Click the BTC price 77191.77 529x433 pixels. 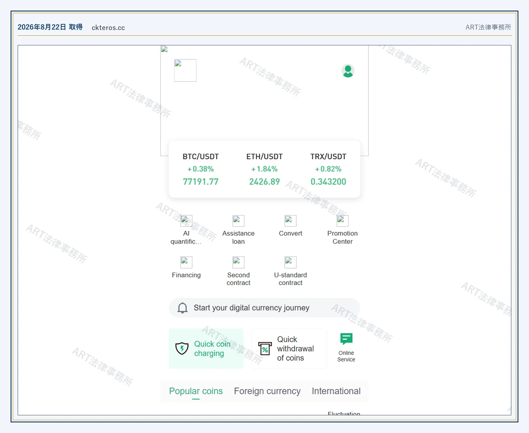(x=201, y=182)
